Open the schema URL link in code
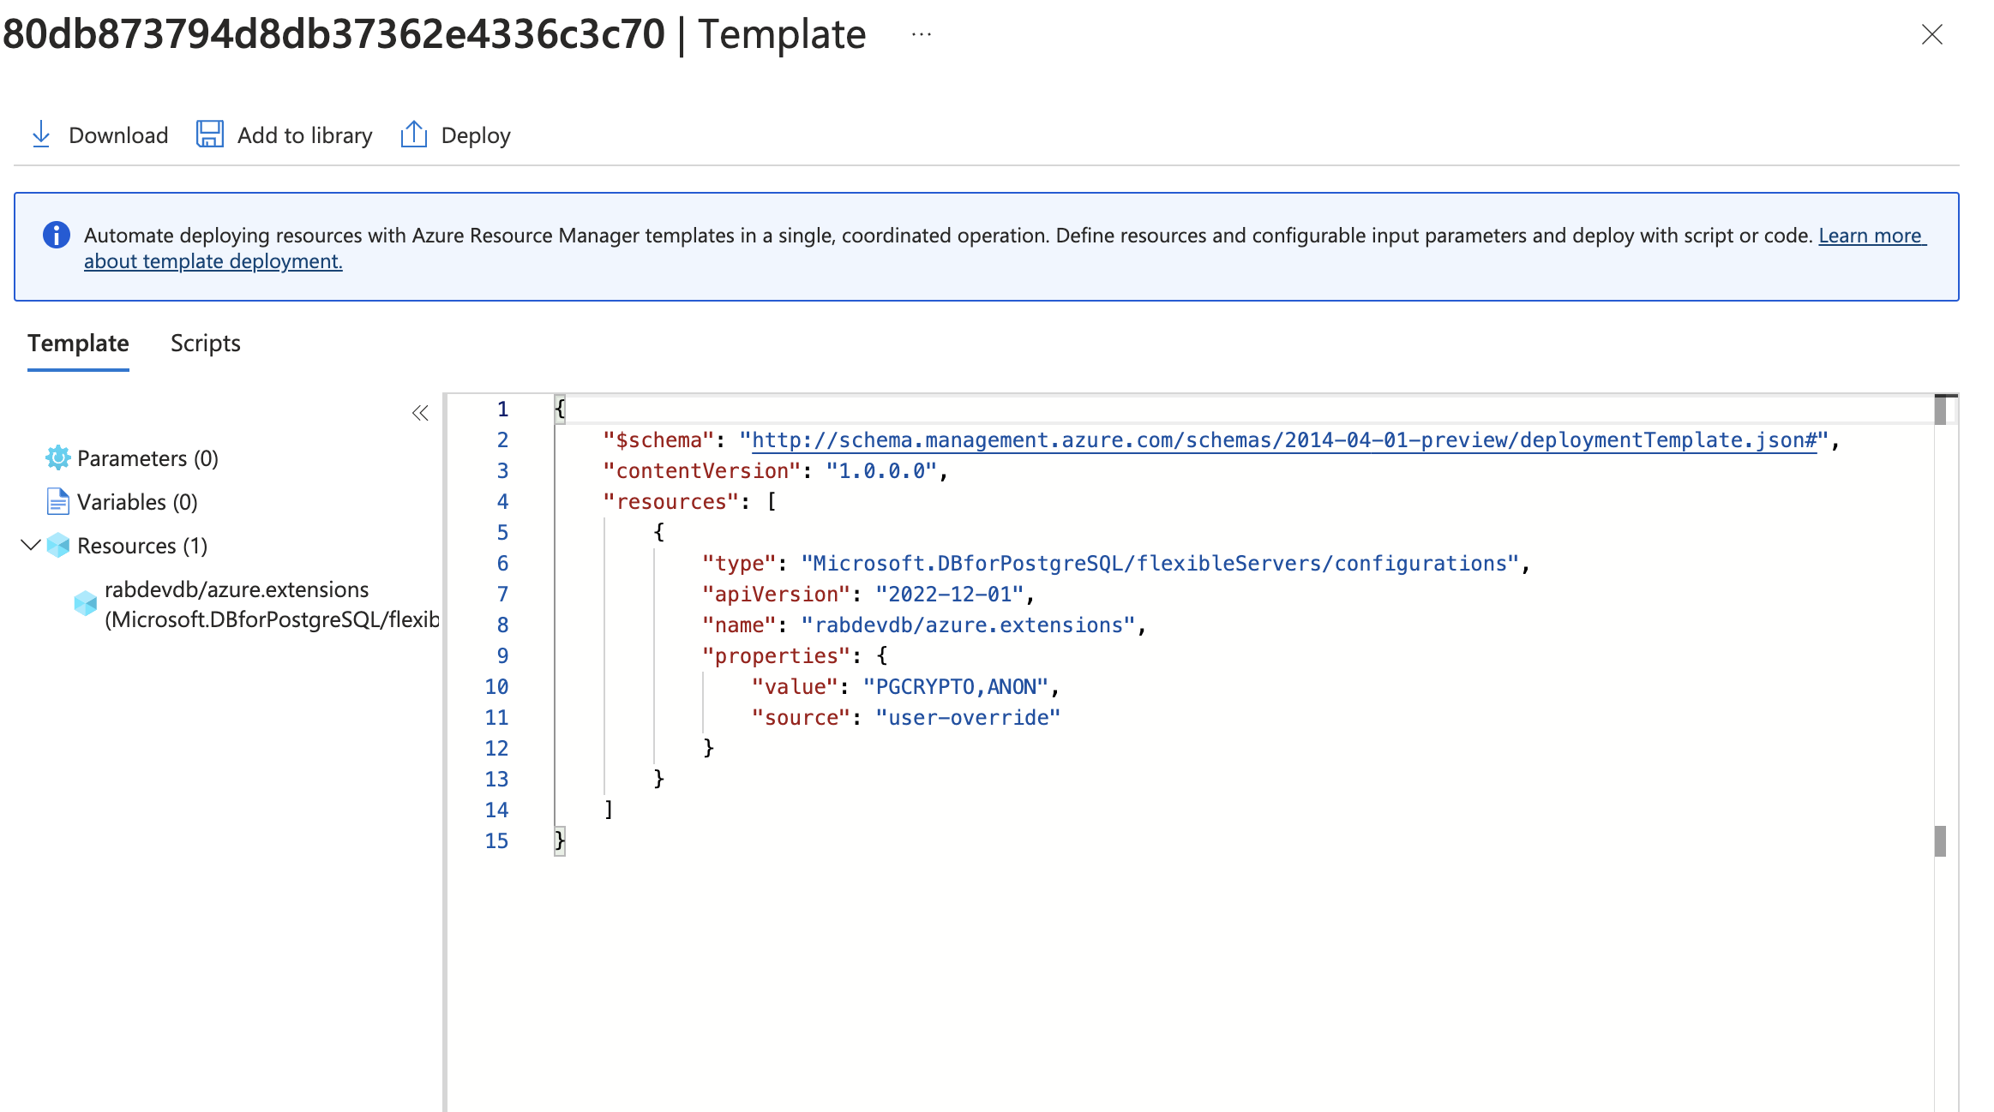Screen dimensions: 1994x1112 (x=1283, y=440)
